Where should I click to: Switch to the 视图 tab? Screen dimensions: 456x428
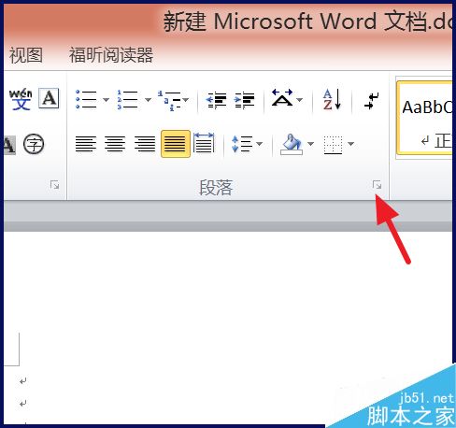[x=26, y=55]
